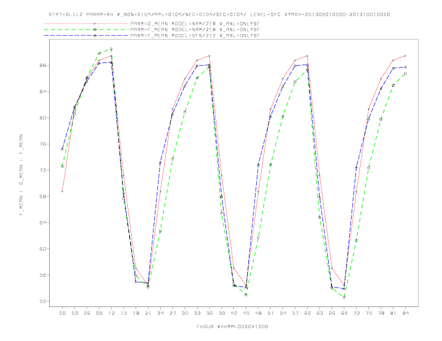Click x-axis forecast hour label 27
The height and width of the screenshot is (341, 442).
173,313
